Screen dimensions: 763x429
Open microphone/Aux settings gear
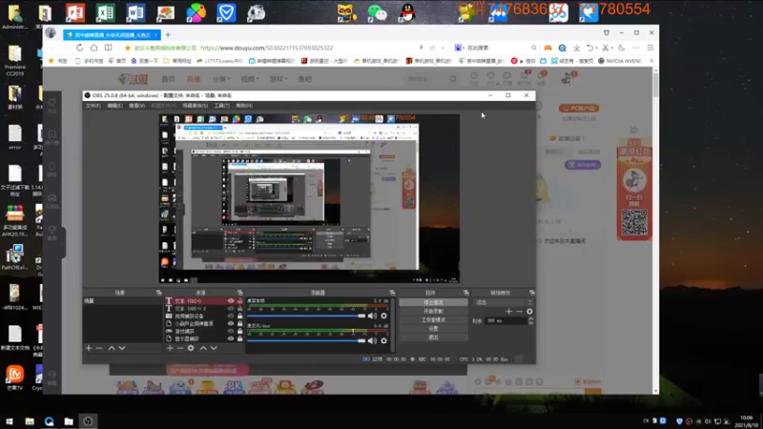point(384,341)
